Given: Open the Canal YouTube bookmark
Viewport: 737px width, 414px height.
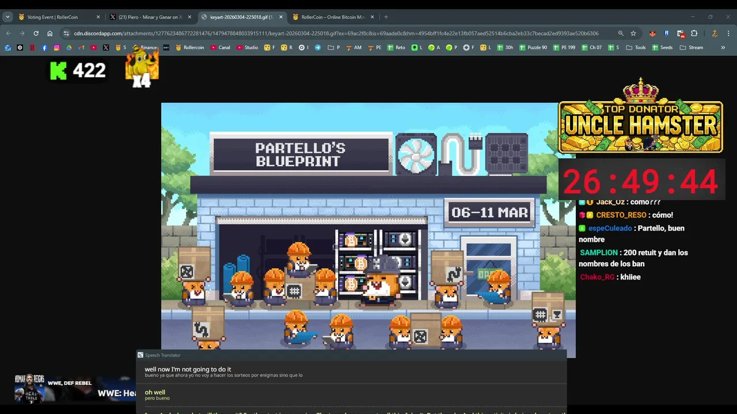Looking at the screenshot, I should tap(220, 48).
